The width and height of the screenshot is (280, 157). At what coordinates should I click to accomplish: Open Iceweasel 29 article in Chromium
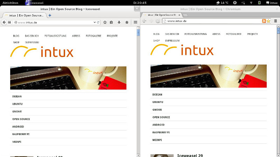coord(190,155)
